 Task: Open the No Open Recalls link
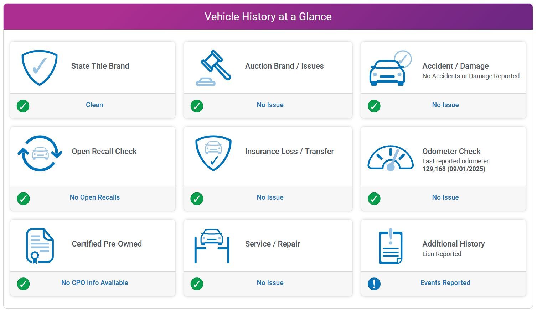point(95,197)
